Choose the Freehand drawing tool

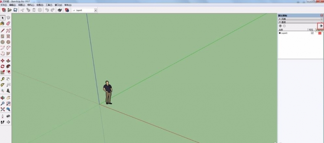[8, 31]
